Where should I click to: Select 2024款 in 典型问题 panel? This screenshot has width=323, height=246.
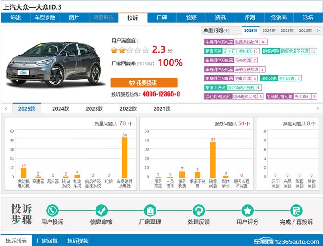[269, 31]
